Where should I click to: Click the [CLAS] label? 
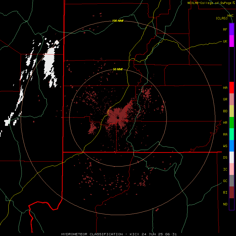coord(222,18)
